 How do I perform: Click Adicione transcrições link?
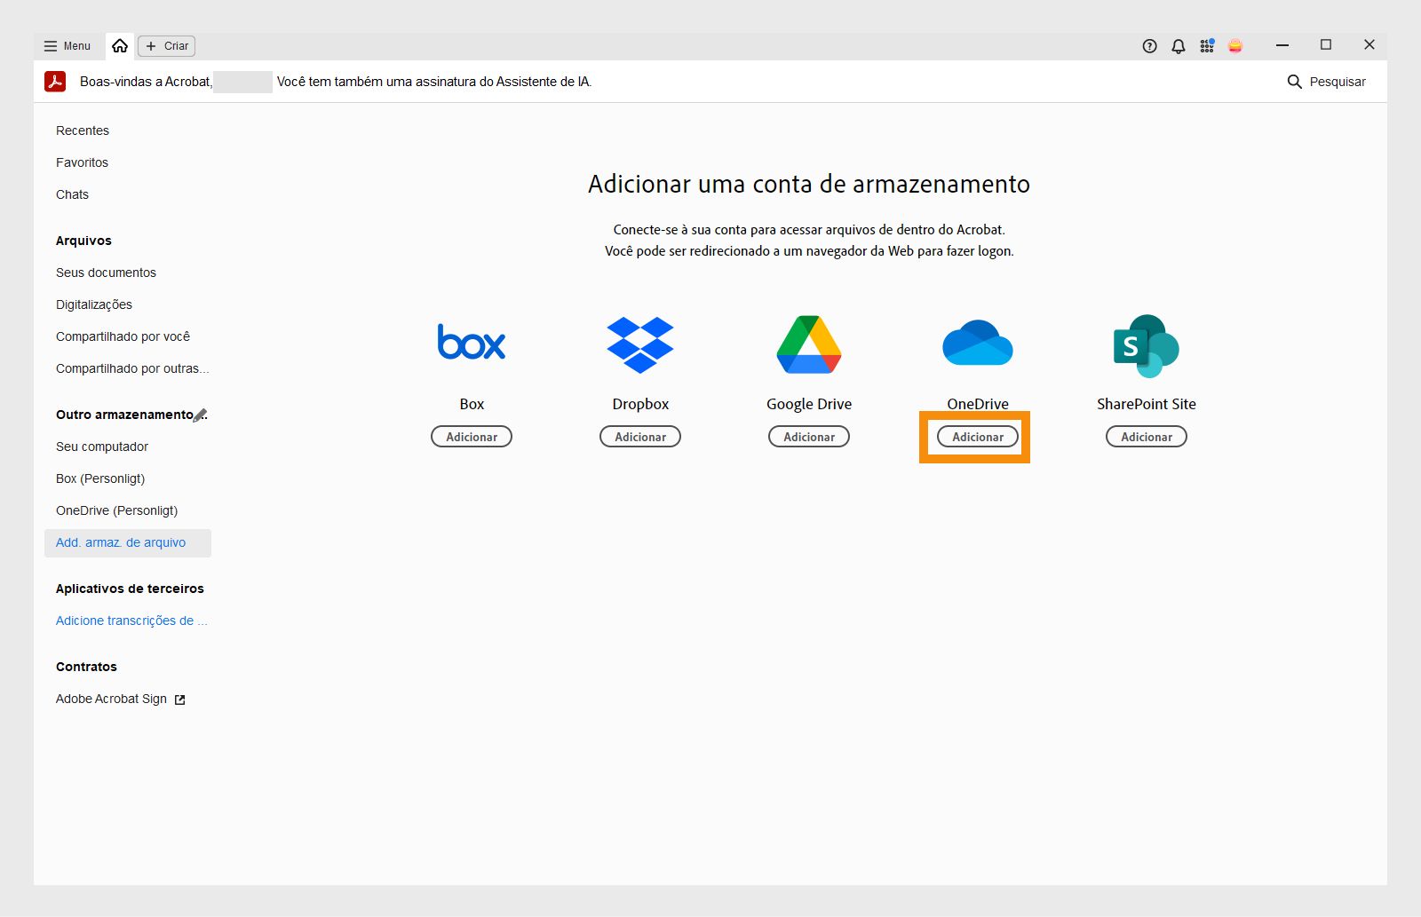click(131, 621)
